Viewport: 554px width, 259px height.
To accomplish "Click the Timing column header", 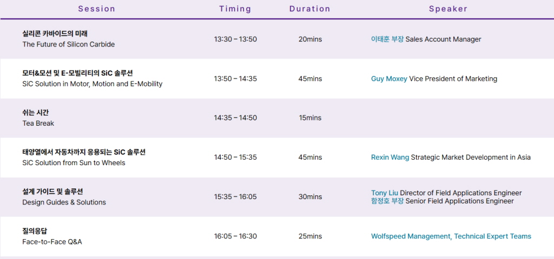I will click(x=235, y=9).
